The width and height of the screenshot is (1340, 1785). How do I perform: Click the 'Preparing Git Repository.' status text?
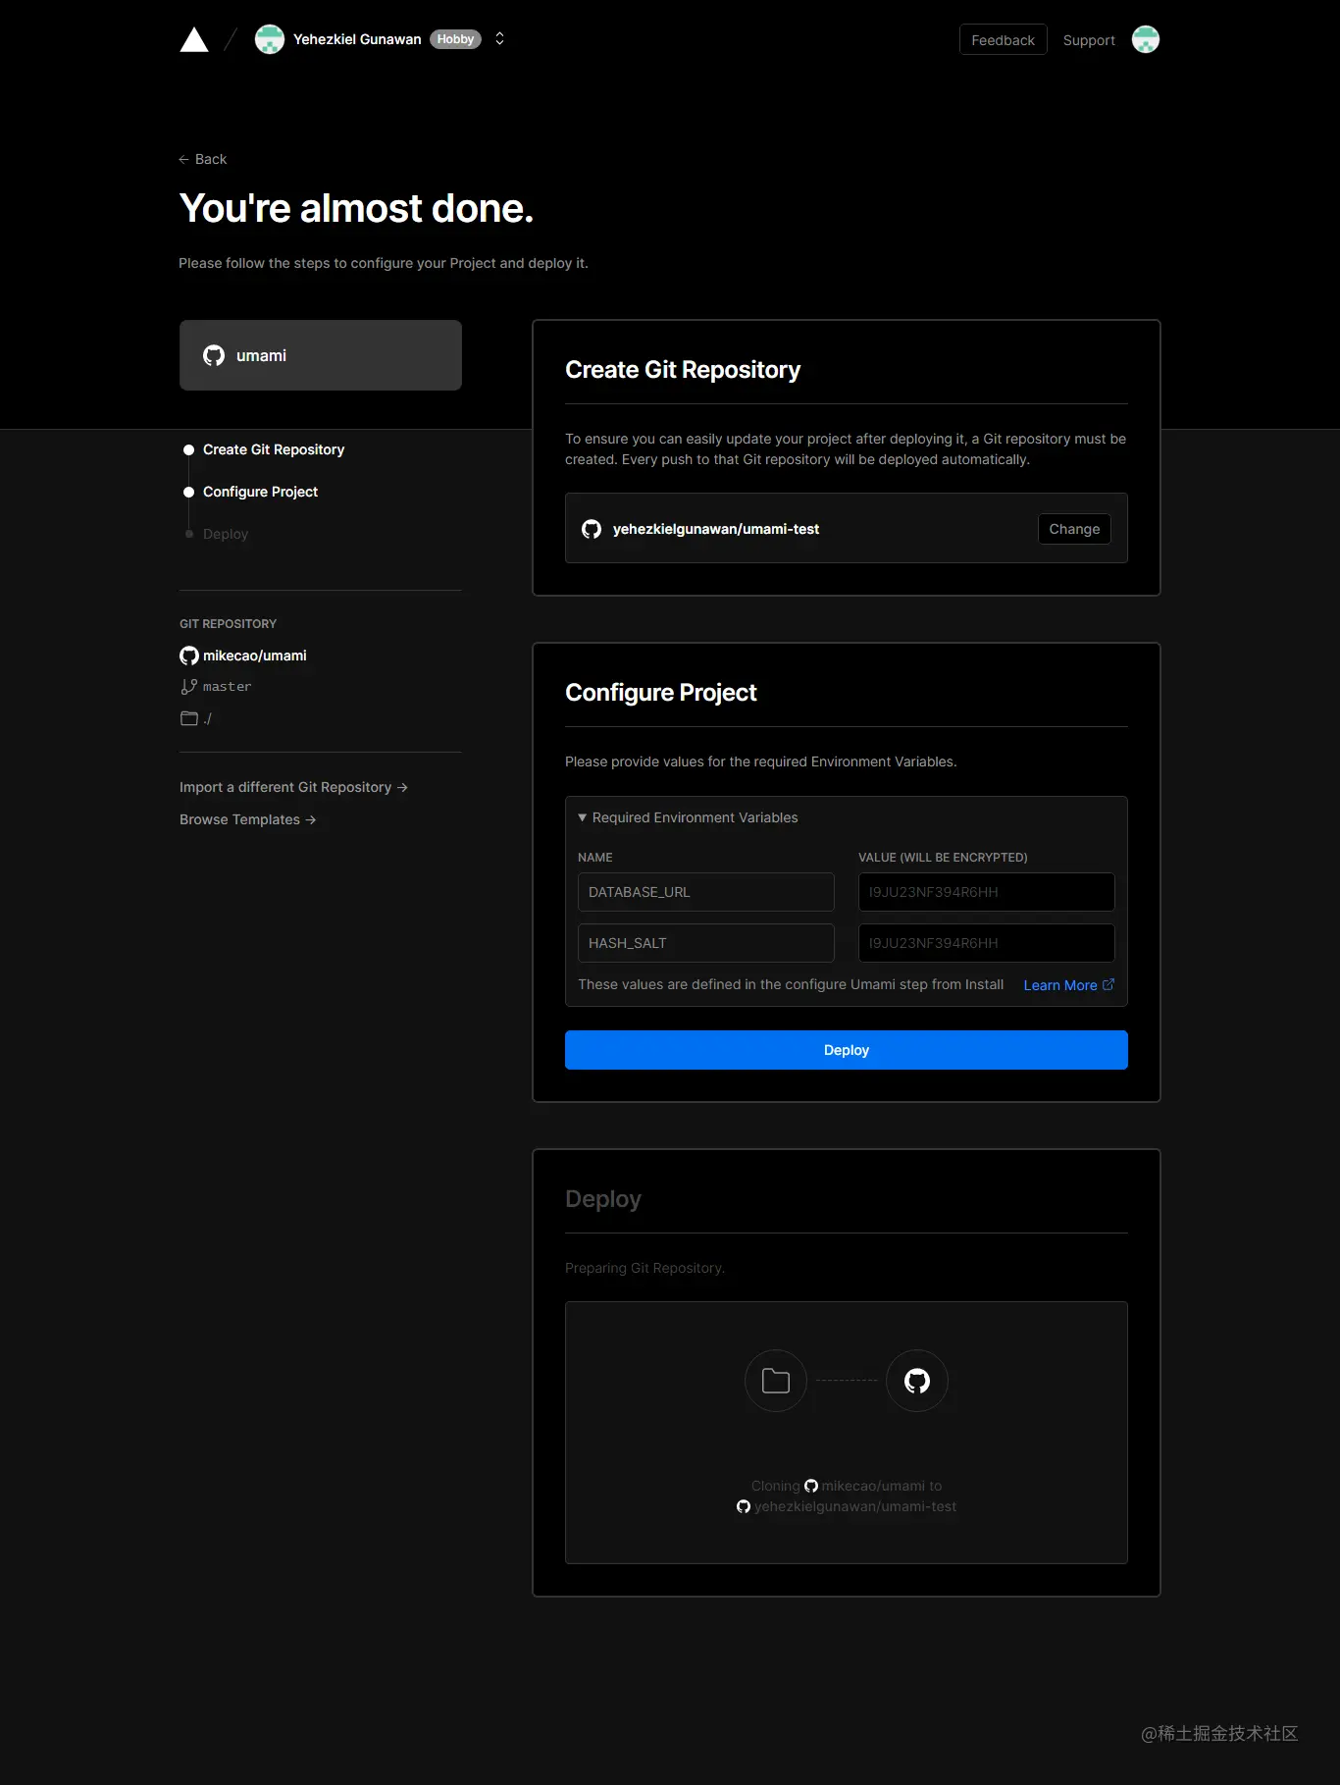coord(644,1268)
